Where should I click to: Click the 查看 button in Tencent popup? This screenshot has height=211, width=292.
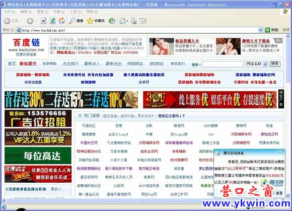(x=279, y=193)
